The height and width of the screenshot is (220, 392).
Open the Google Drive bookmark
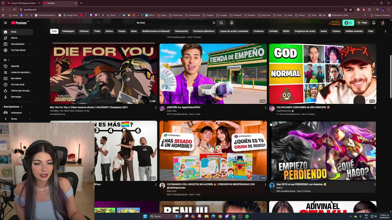70,15
